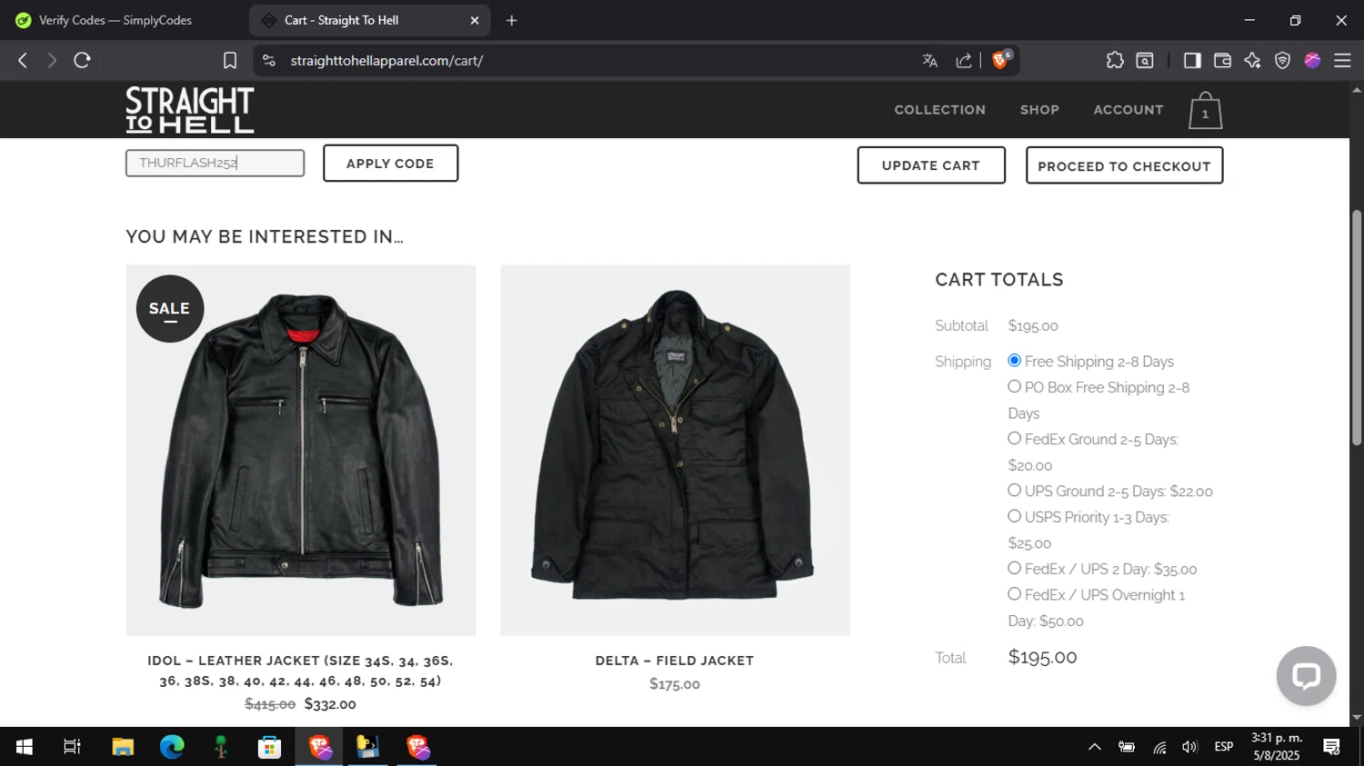Open Leo AI assistant icon
The image size is (1364, 766).
click(x=1252, y=61)
